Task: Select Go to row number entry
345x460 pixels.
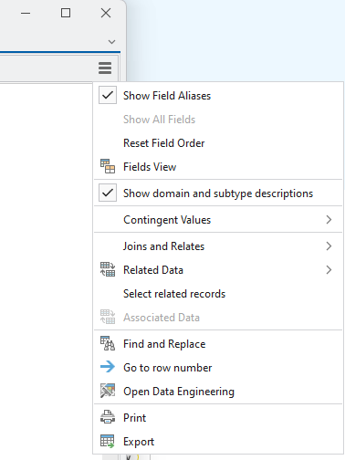Action: (218, 368)
